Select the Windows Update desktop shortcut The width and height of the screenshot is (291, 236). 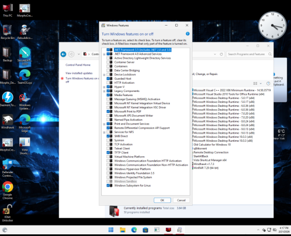click(x=24, y=101)
